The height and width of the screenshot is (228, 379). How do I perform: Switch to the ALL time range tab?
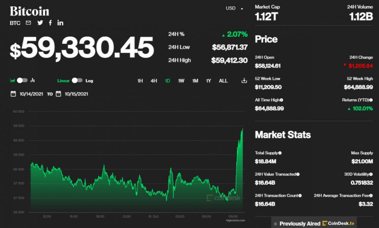223,81
